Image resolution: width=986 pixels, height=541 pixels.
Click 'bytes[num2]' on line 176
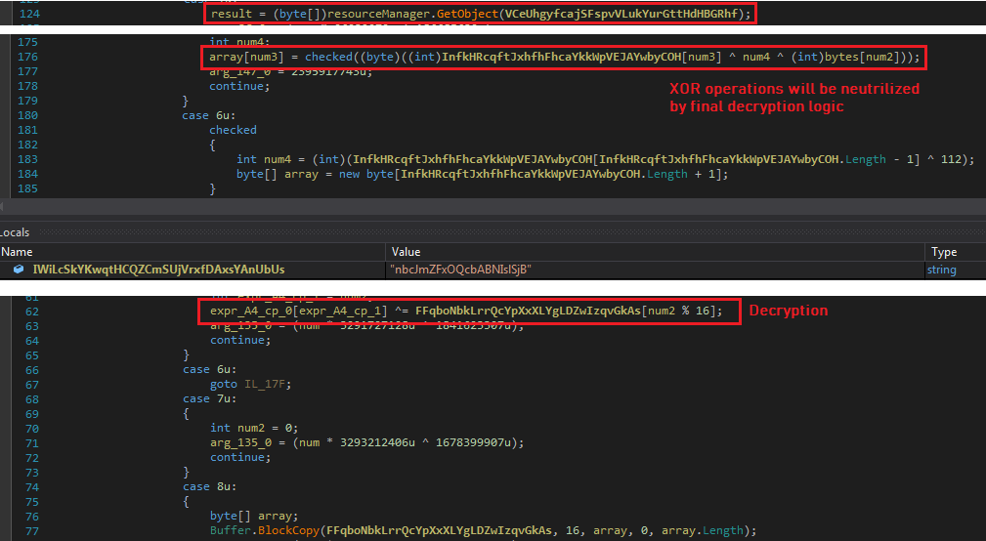point(862,58)
